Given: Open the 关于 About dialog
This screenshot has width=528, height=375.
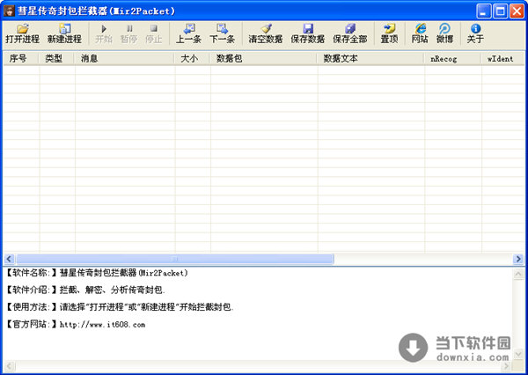Looking at the screenshot, I should [475, 33].
